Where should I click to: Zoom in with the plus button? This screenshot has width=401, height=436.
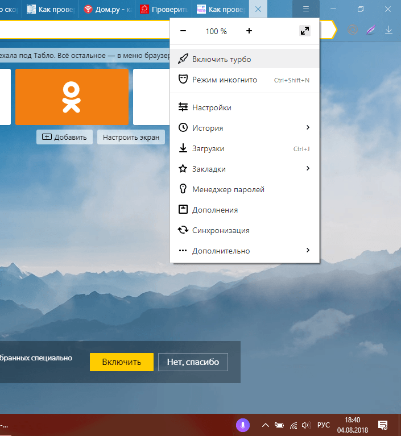[249, 31]
